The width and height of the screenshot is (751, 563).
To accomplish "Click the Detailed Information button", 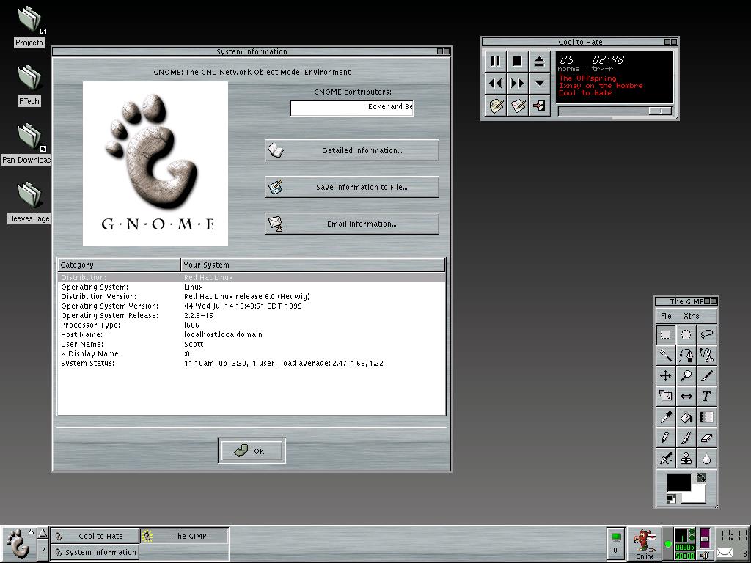I will 352,150.
